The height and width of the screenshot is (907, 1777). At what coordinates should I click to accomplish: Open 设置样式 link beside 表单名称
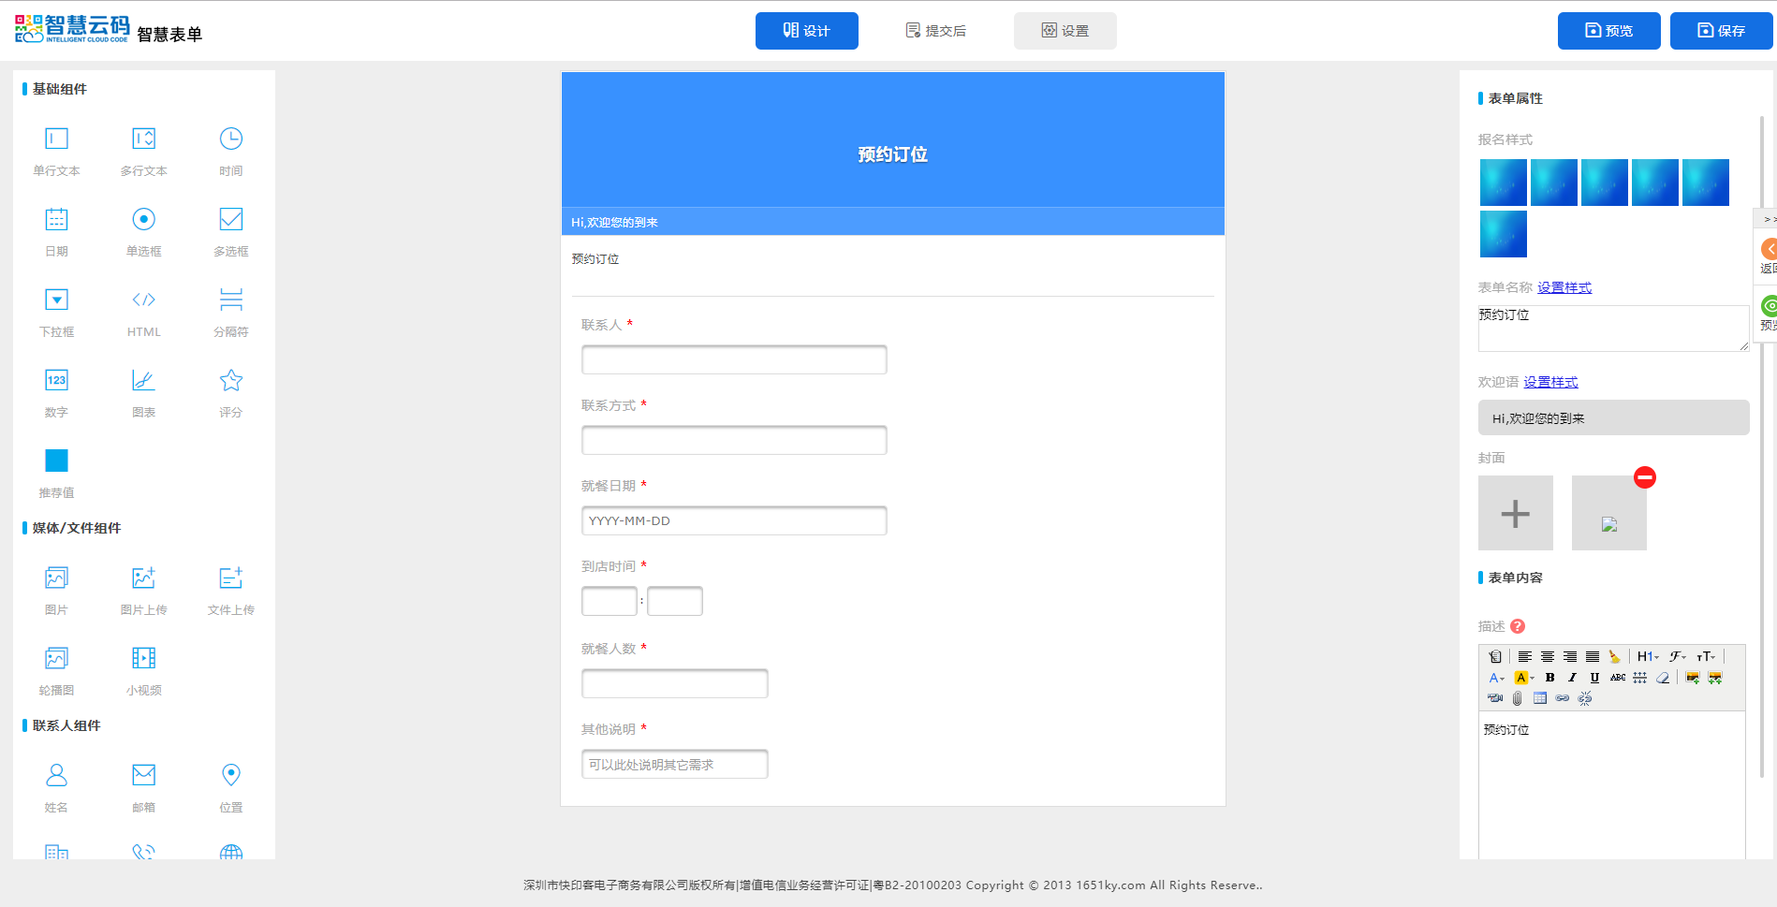(1564, 287)
